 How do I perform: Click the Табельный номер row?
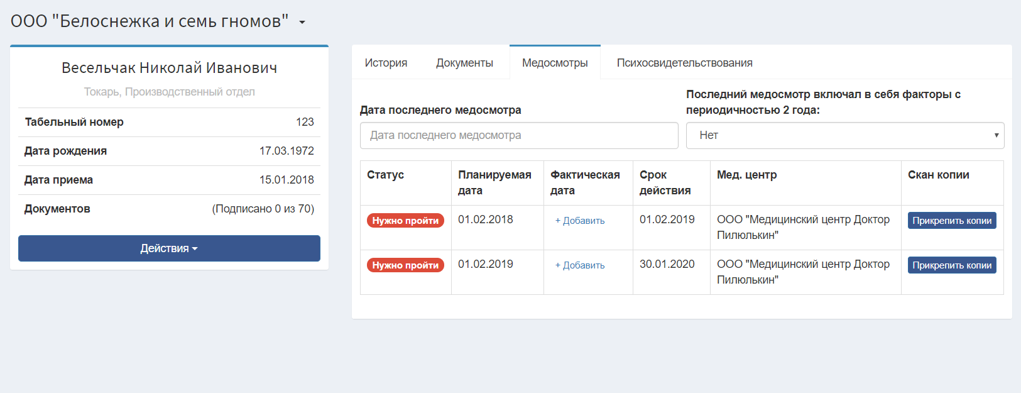169,122
